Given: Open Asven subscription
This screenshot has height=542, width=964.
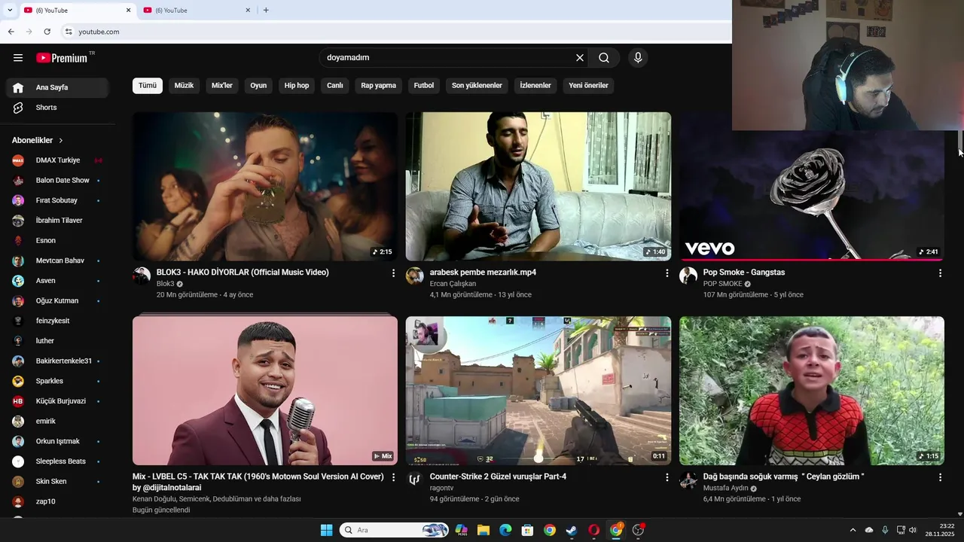Looking at the screenshot, I should (57, 281).
